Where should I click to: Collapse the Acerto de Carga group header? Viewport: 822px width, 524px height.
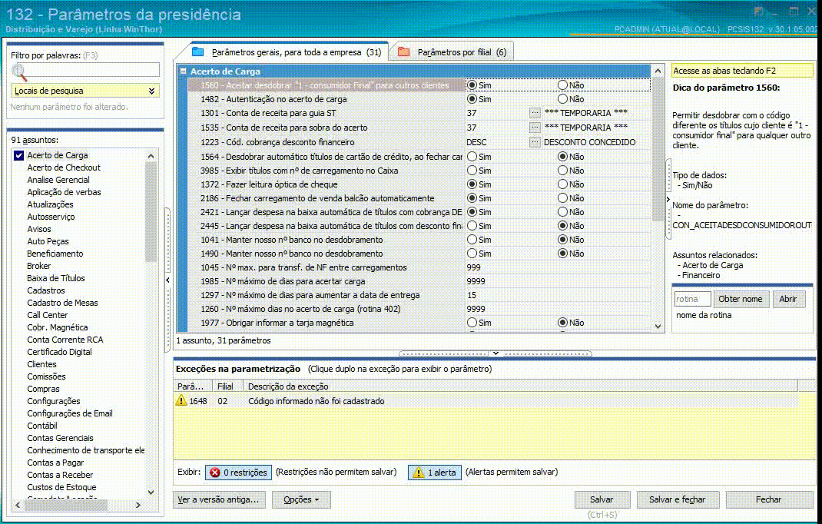[183, 71]
